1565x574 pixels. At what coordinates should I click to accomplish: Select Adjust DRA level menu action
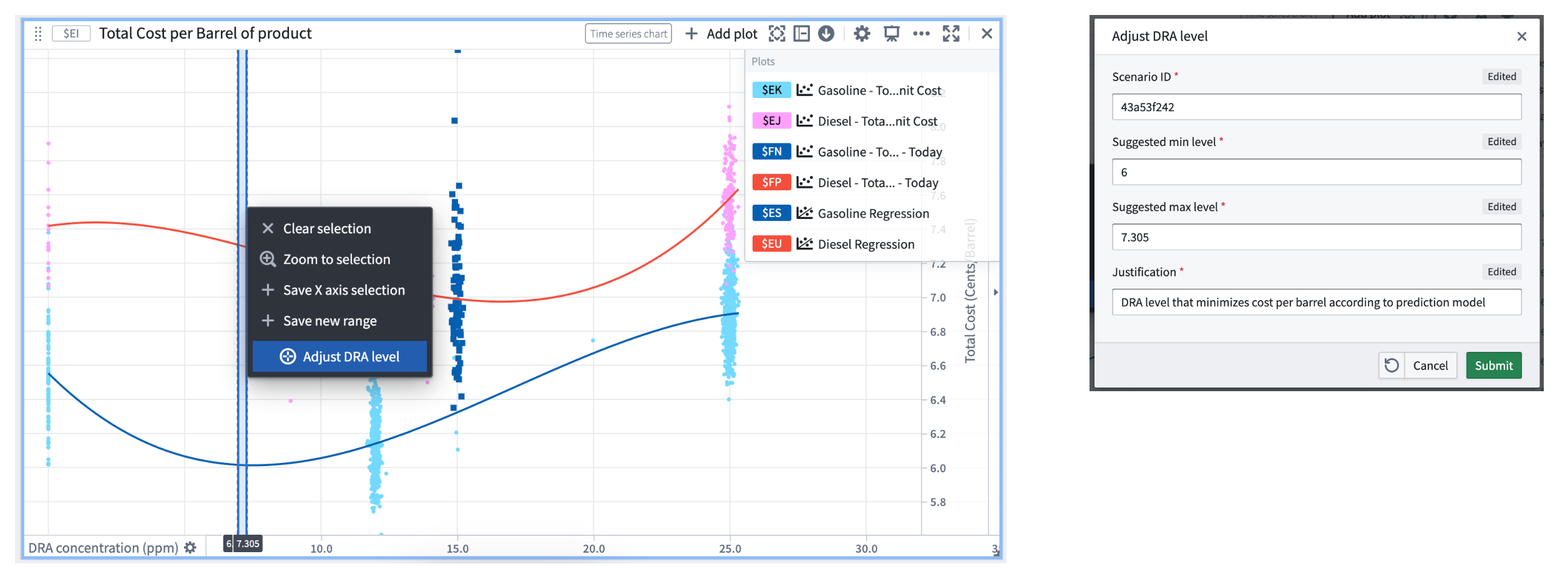(339, 356)
